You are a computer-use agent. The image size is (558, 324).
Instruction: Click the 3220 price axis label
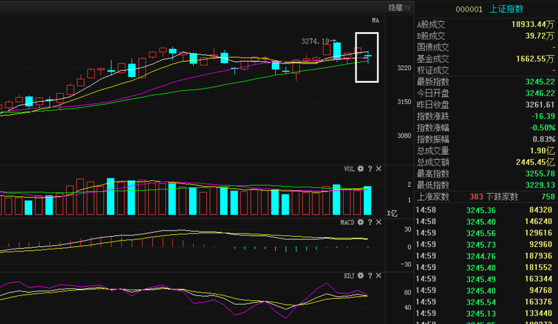point(404,67)
